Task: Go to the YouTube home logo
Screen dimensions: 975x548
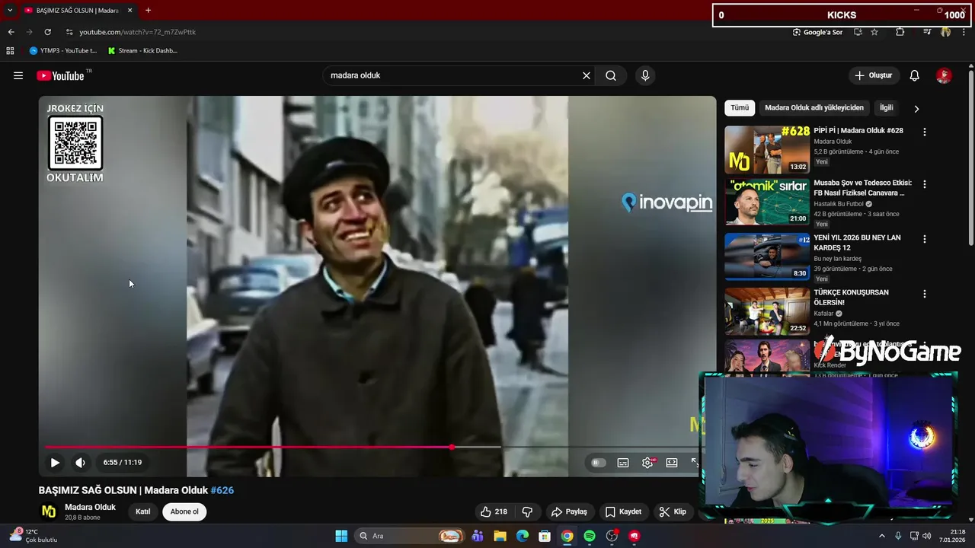Action: 60,75
